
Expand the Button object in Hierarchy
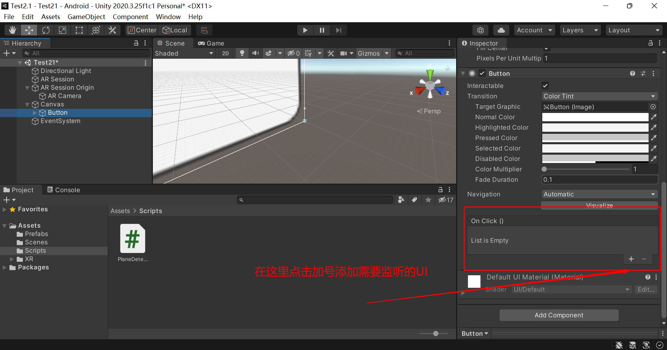pyautogui.click(x=34, y=113)
